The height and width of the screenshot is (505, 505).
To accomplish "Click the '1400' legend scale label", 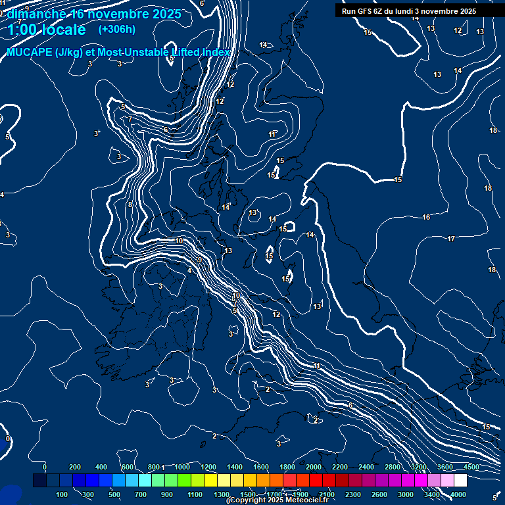I will point(235,467).
